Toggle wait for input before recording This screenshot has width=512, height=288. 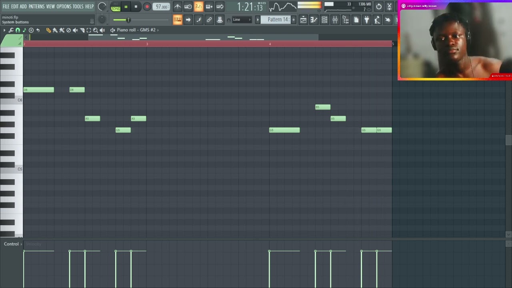(x=188, y=6)
